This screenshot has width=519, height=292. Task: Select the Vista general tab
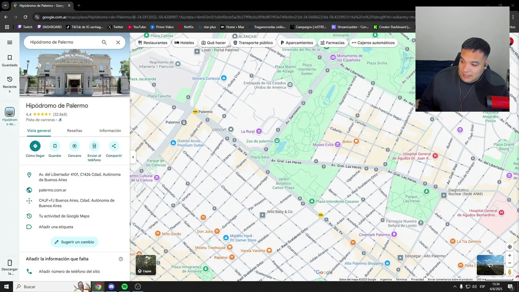(39, 131)
